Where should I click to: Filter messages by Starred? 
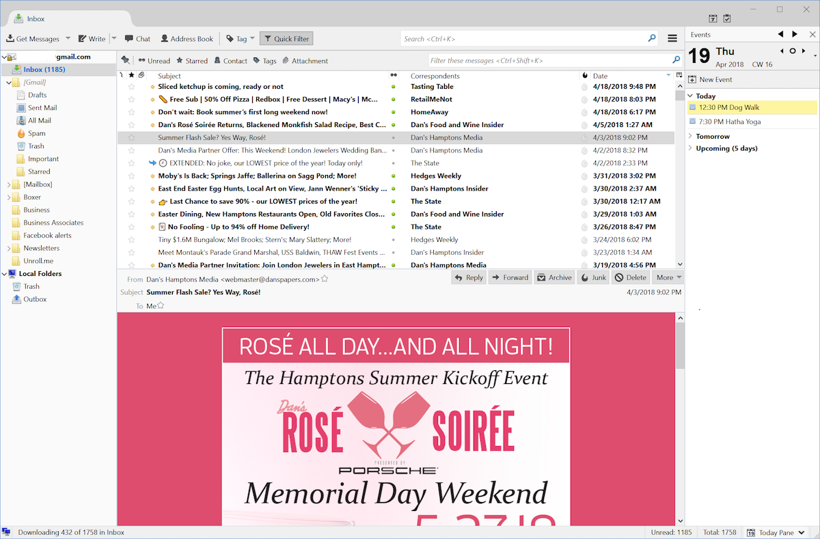coord(192,61)
